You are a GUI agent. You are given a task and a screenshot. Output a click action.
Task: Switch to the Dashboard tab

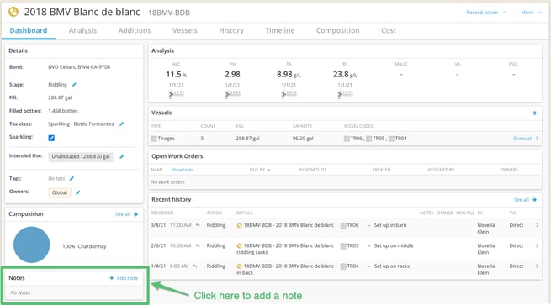[x=29, y=30]
